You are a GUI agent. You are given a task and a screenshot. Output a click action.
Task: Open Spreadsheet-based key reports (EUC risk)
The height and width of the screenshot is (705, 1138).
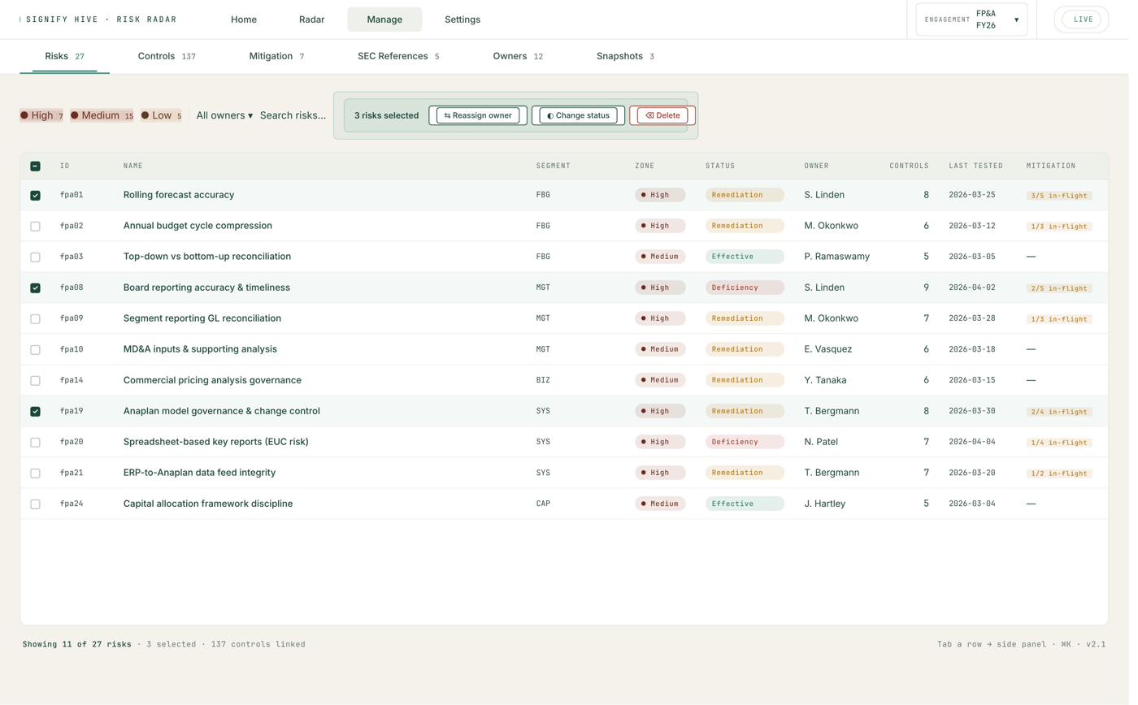[218, 443]
